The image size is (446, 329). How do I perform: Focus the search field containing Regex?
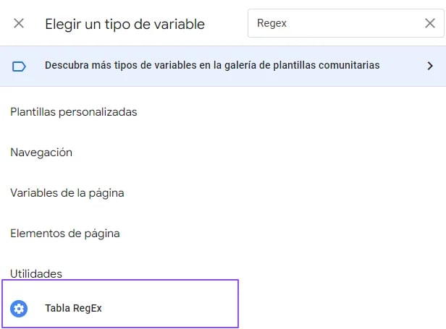pyautogui.click(x=345, y=23)
